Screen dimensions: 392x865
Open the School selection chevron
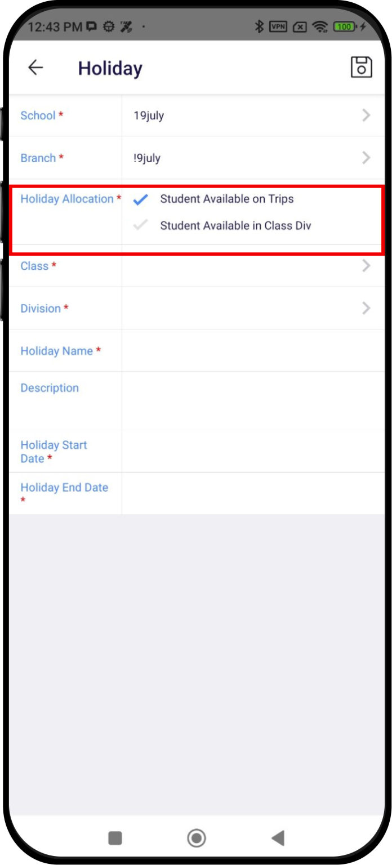[x=366, y=115]
